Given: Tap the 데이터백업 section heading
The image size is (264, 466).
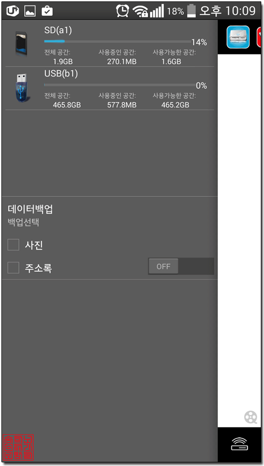Looking at the screenshot, I should pyautogui.click(x=30, y=209).
